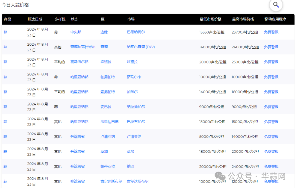The image size is (295, 188).
Task: Click the 区 column header
Action: click(102, 19)
